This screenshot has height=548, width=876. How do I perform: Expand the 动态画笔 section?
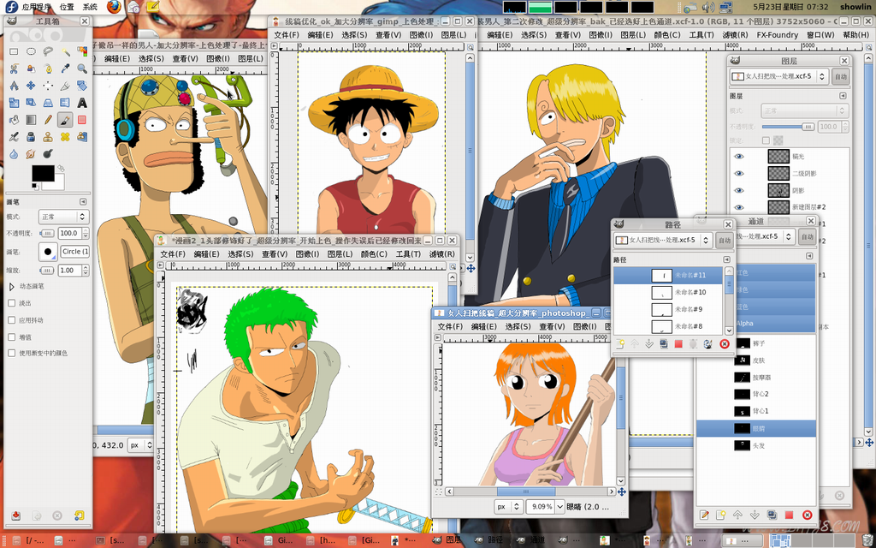pos(12,286)
